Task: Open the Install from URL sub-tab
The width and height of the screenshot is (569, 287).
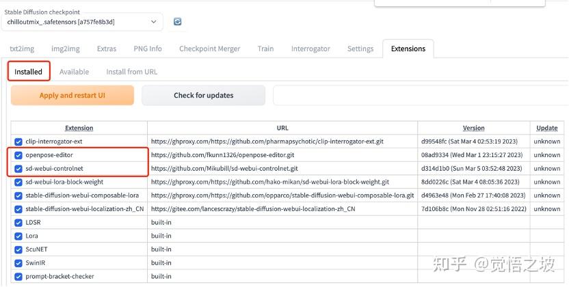Action: tap(131, 72)
